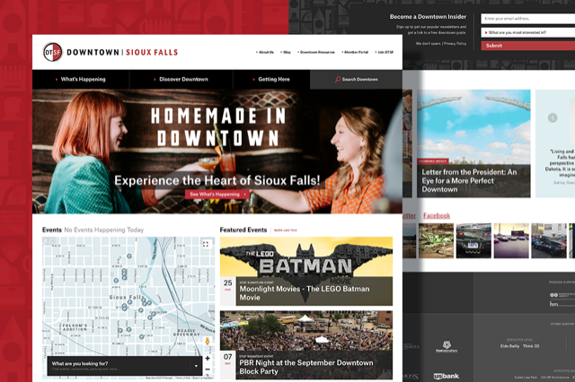Viewport: 575px width, 382px height.
Task: Switch to the Facebook tab
Action: coord(437,215)
